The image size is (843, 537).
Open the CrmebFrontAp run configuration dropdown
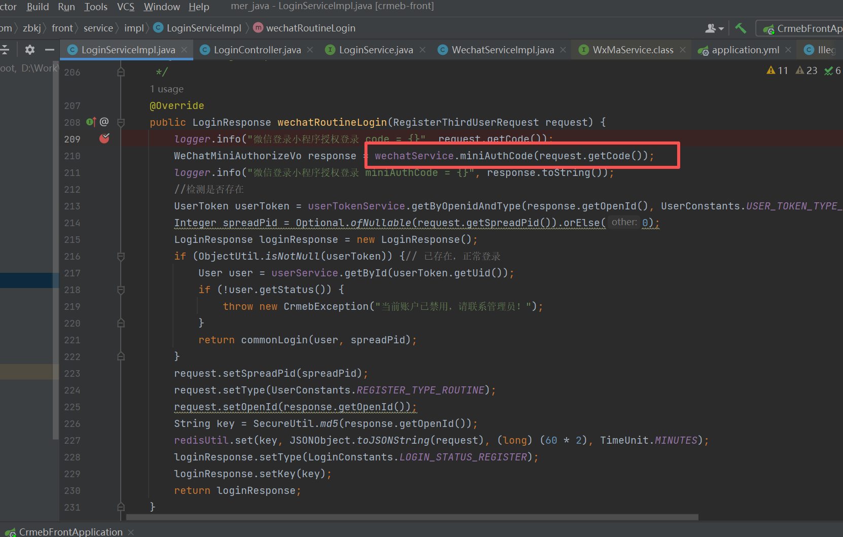(801, 28)
